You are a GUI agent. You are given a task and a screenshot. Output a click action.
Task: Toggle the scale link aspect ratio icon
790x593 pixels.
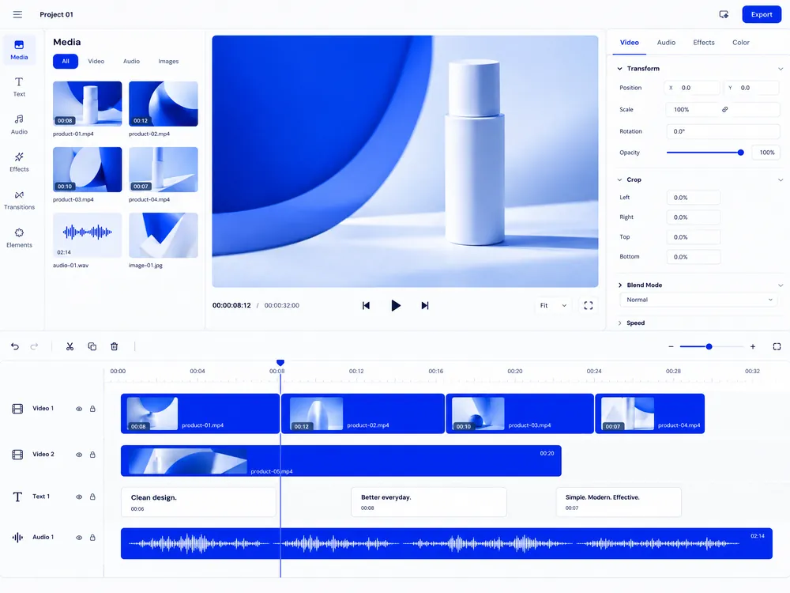tap(725, 109)
